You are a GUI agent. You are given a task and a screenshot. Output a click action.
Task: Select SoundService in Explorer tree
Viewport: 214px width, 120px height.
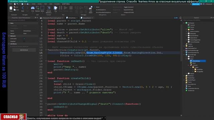(192, 84)
